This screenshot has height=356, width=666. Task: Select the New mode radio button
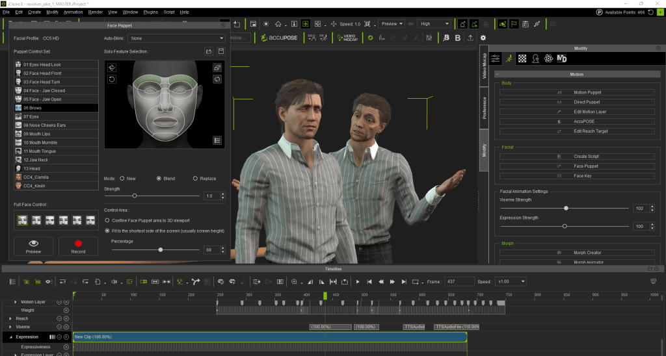(x=122, y=179)
